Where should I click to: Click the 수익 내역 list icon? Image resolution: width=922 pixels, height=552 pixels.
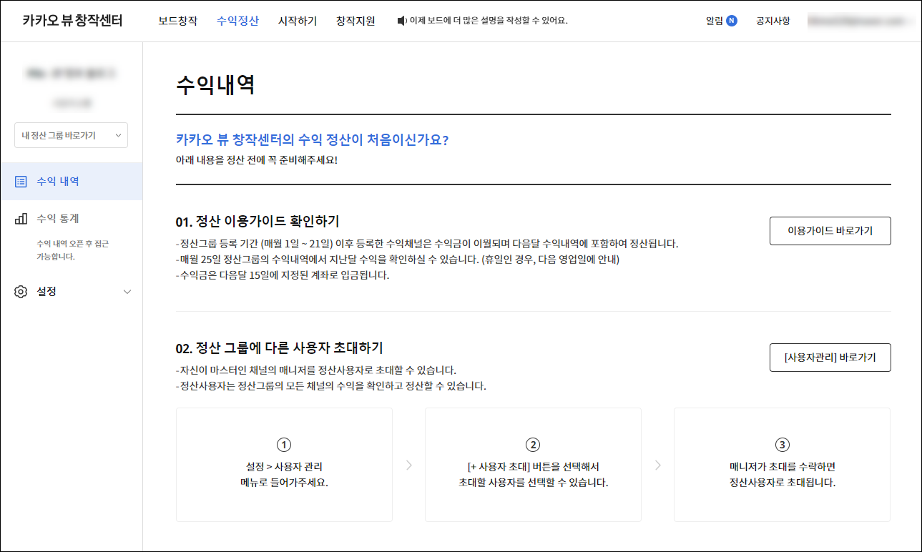tap(21, 182)
